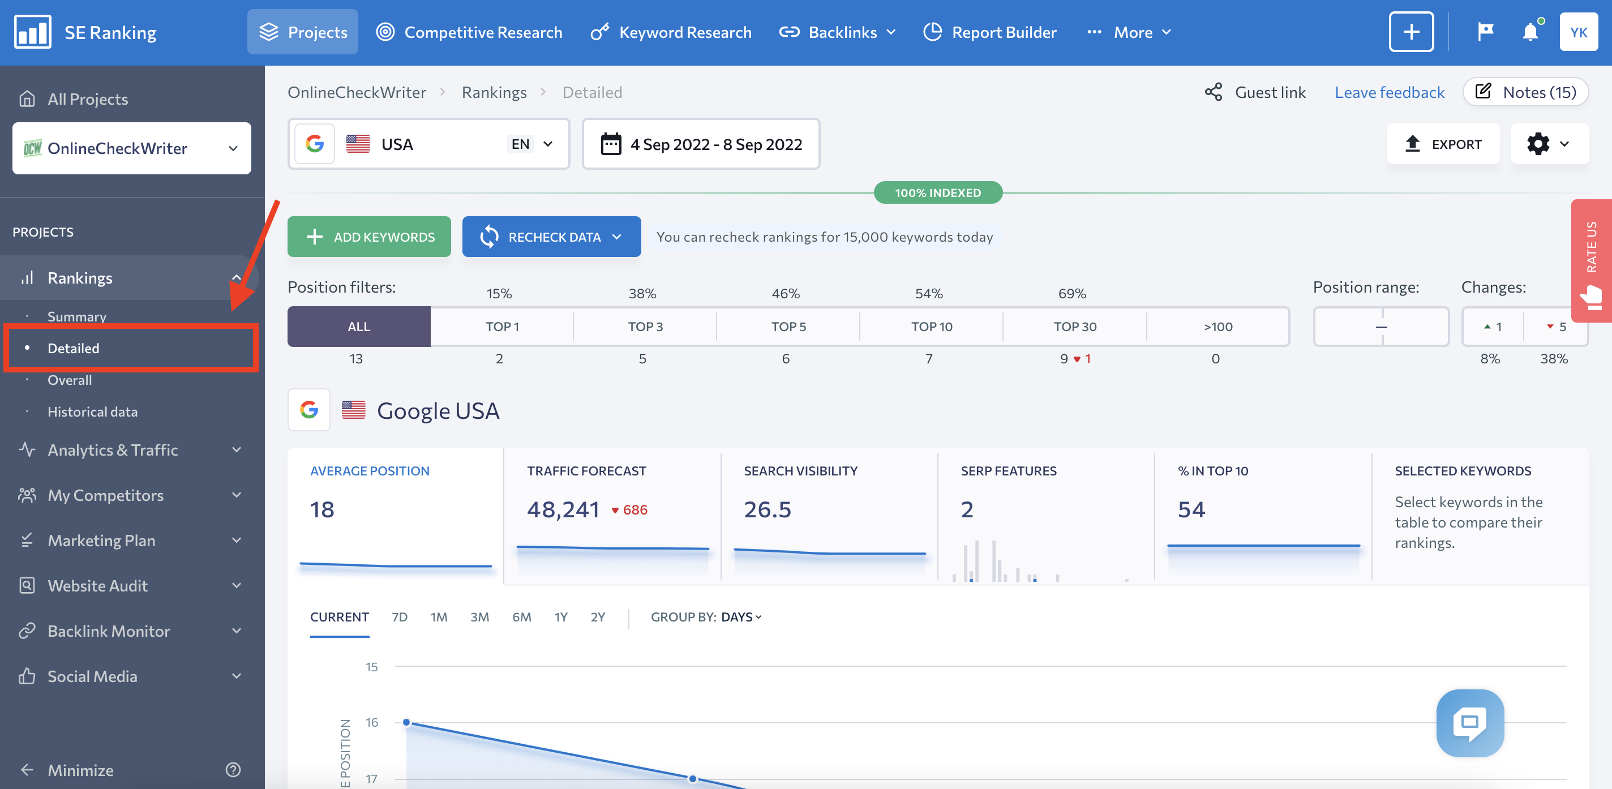Open the Historical data page

[93, 411]
